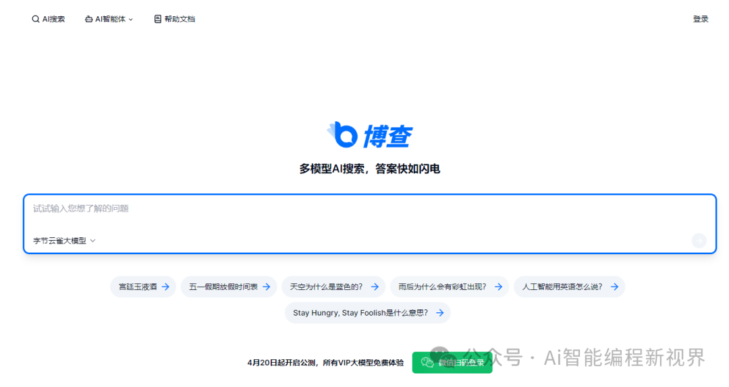
Task: Click the WeChat icon on green login button
Action: [x=427, y=362]
